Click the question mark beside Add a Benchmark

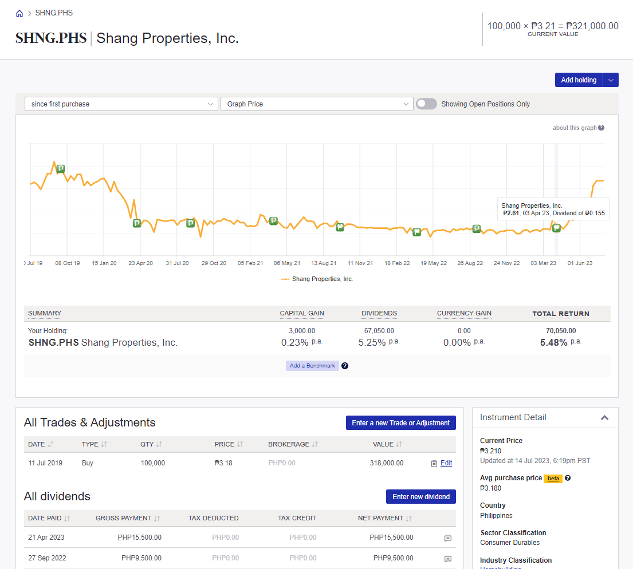coord(344,365)
